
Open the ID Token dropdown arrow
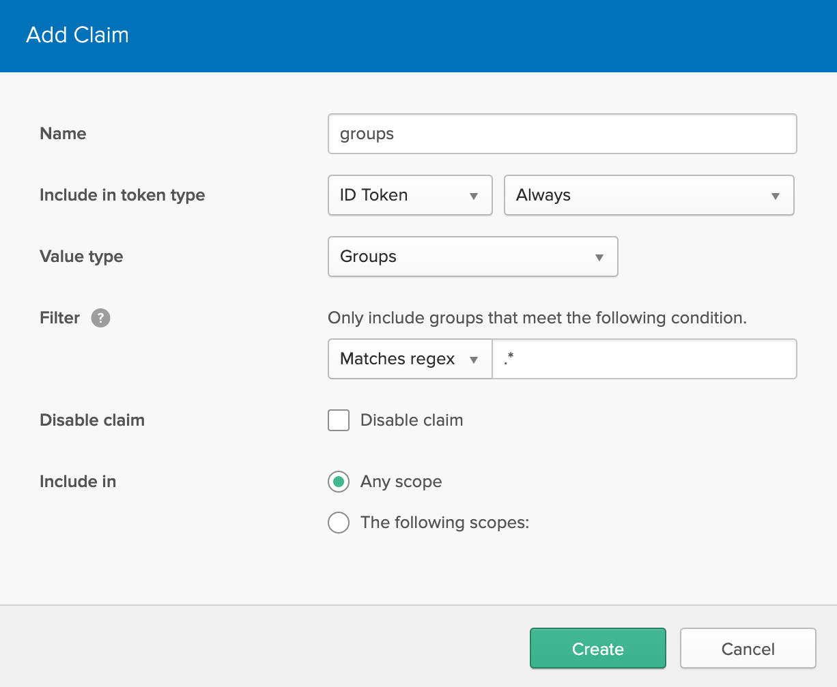pos(474,195)
